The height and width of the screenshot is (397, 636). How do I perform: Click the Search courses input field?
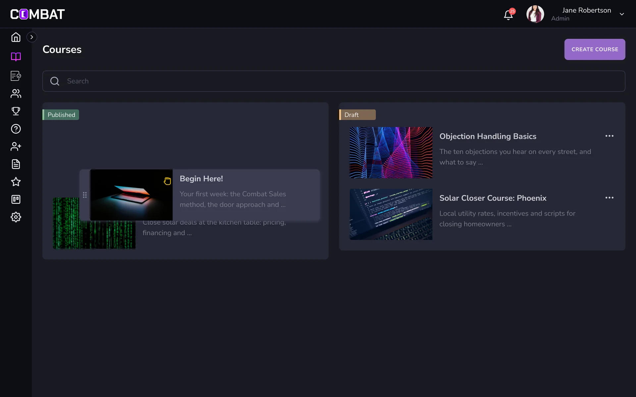[334, 81]
